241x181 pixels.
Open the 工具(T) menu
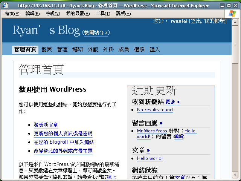(103, 14)
